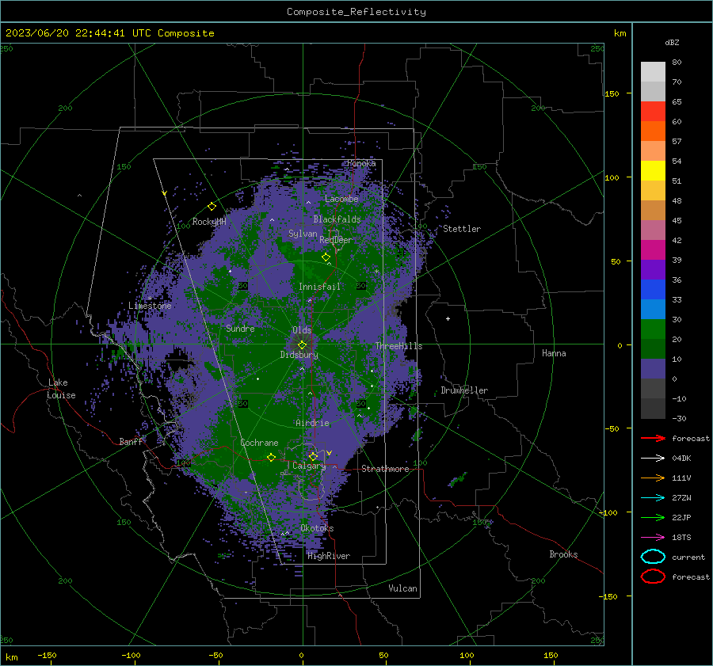713x666 pixels.
Task: Click the Didsbury town label
Action: coord(299,355)
